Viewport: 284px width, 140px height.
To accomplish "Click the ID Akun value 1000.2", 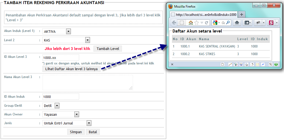I will pos(185,54).
